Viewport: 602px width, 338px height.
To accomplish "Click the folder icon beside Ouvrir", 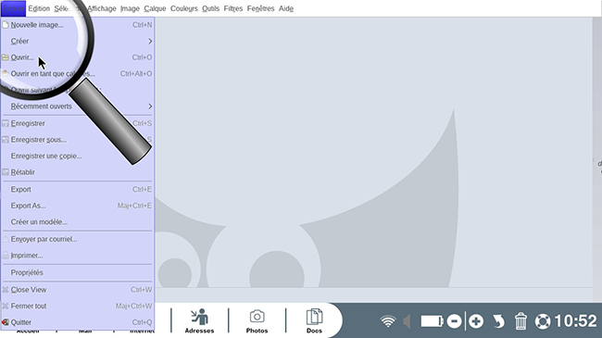I will tap(6, 57).
